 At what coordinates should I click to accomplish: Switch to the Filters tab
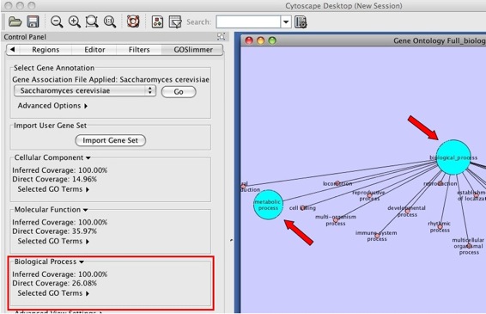click(x=139, y=50)
